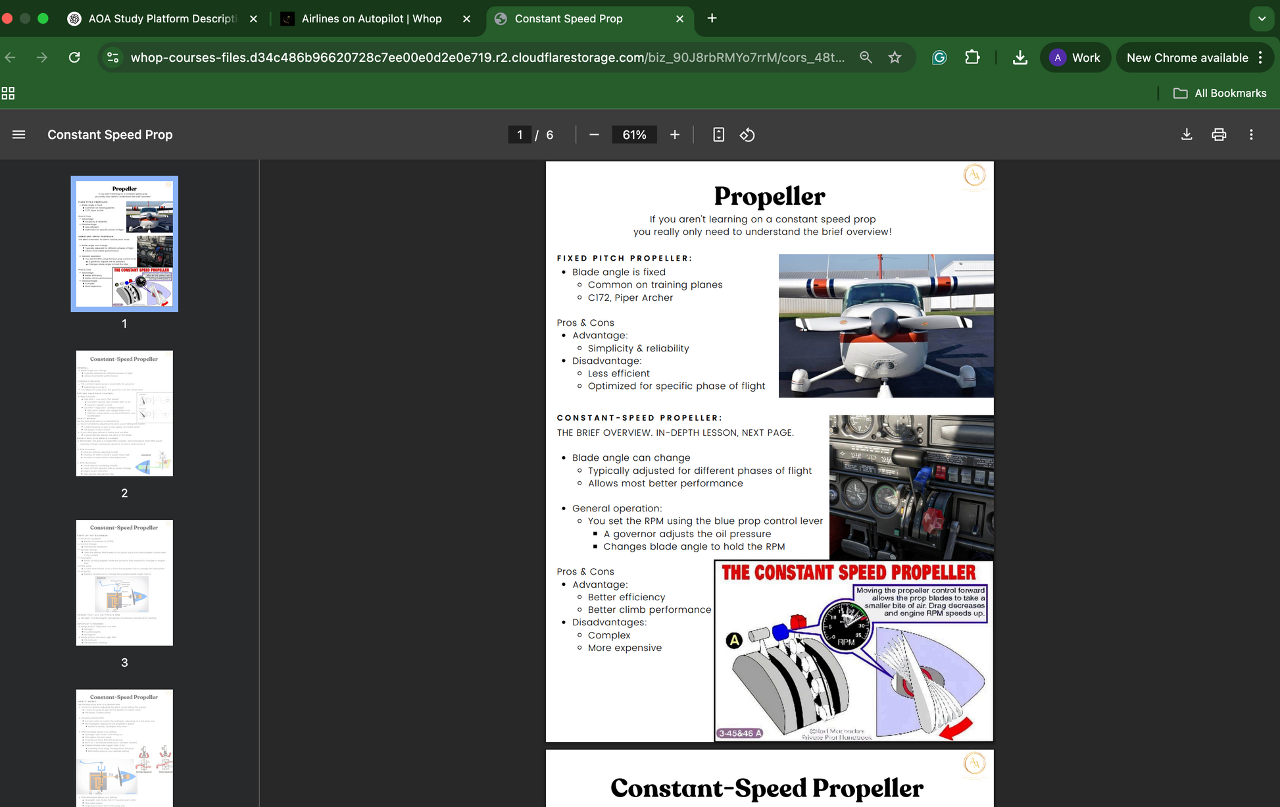Open Chrome three-dot menu
1280x807 pixels.
(1261, 57)
